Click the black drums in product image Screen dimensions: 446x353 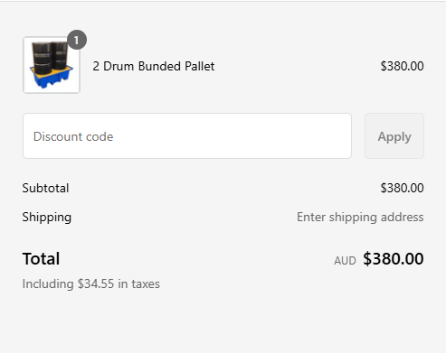(x=51, y=57)
